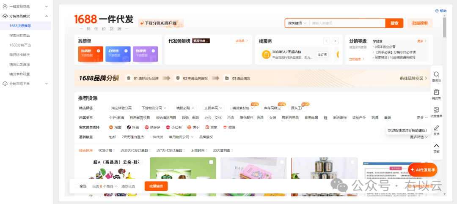Screen dimensions: 457x204
Task: Collapse the 分销商品铺货 sidebar group
Action: (x=47, y=16)
